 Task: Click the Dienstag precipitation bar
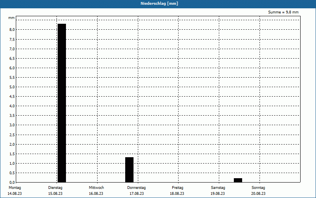62,103
